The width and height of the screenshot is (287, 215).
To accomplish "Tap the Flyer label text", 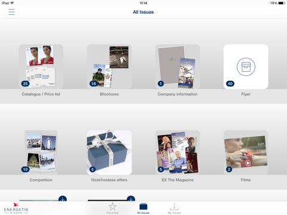I will click(246, 94).
